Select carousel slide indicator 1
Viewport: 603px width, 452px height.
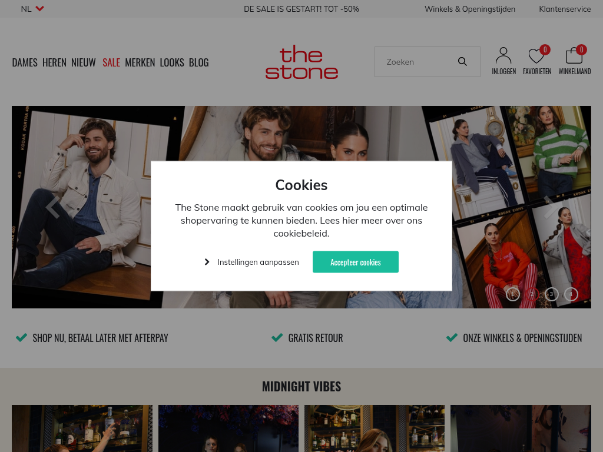click(513, 294)
